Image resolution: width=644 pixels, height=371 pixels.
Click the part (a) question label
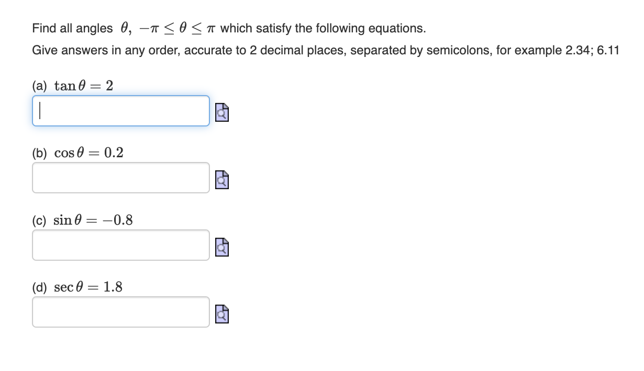click(39, 86)
